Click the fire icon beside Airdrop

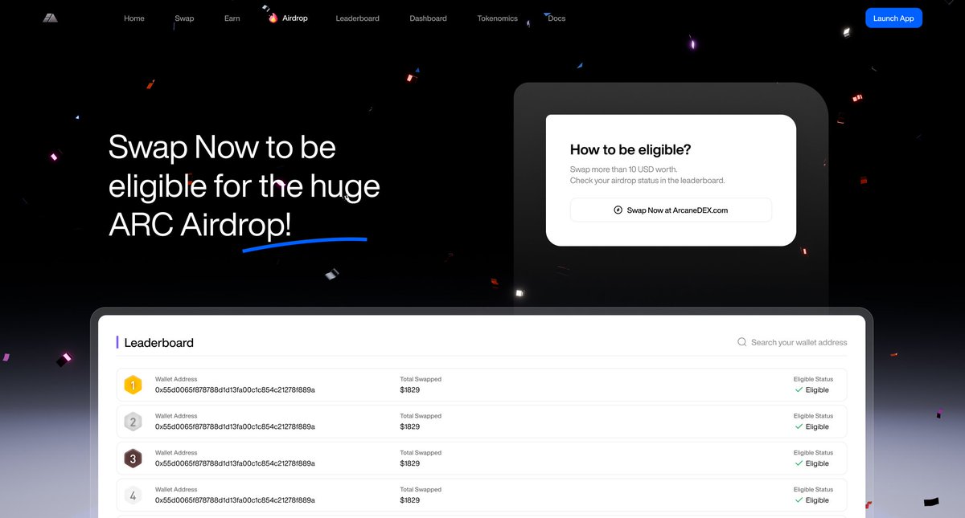(273, 18)
